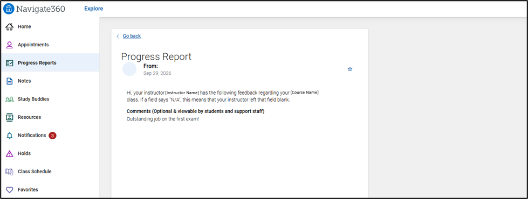Click the Home house icon
The width and height of the screenshot is (528, 199).
coord(9,26)
